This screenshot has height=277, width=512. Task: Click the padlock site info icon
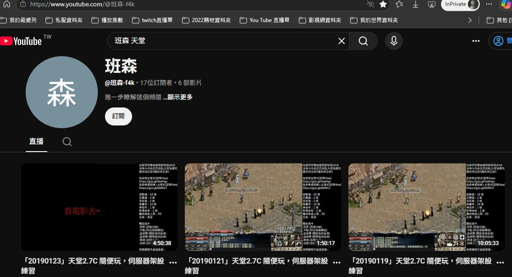[x=23, y=4]
